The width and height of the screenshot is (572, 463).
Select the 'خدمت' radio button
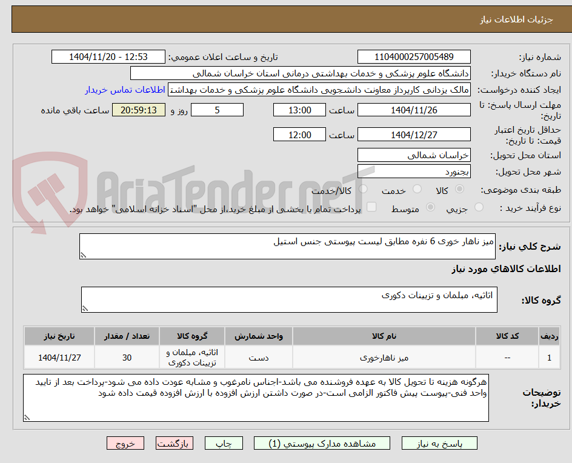[x=417, y=189]
